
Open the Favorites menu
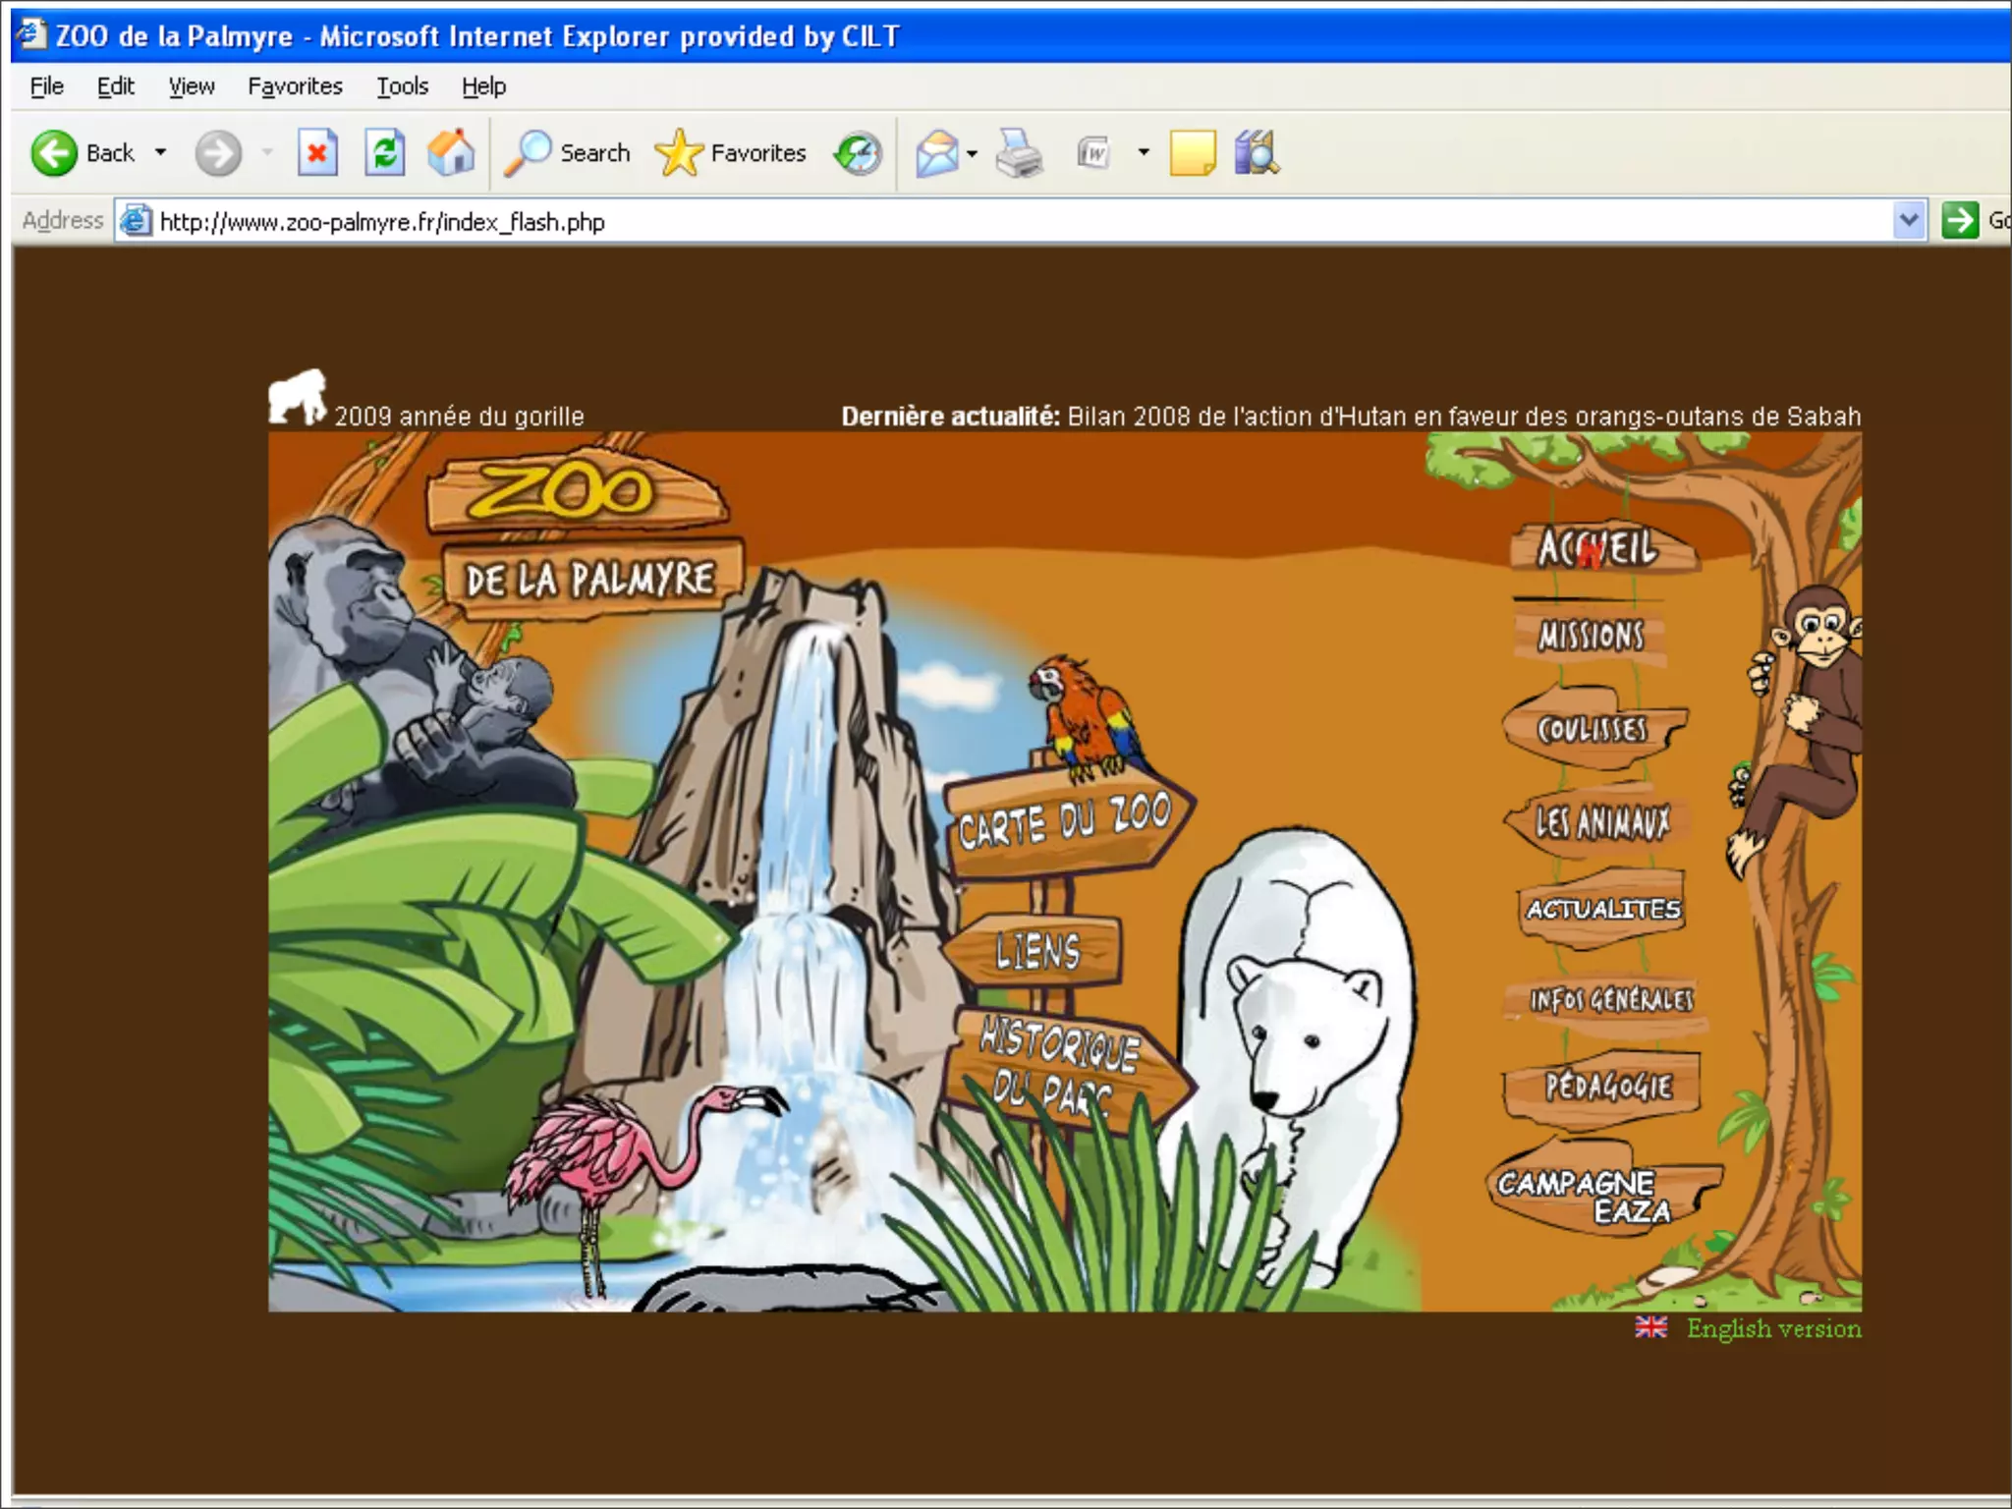pyautogui.click(x=295, y=86)
